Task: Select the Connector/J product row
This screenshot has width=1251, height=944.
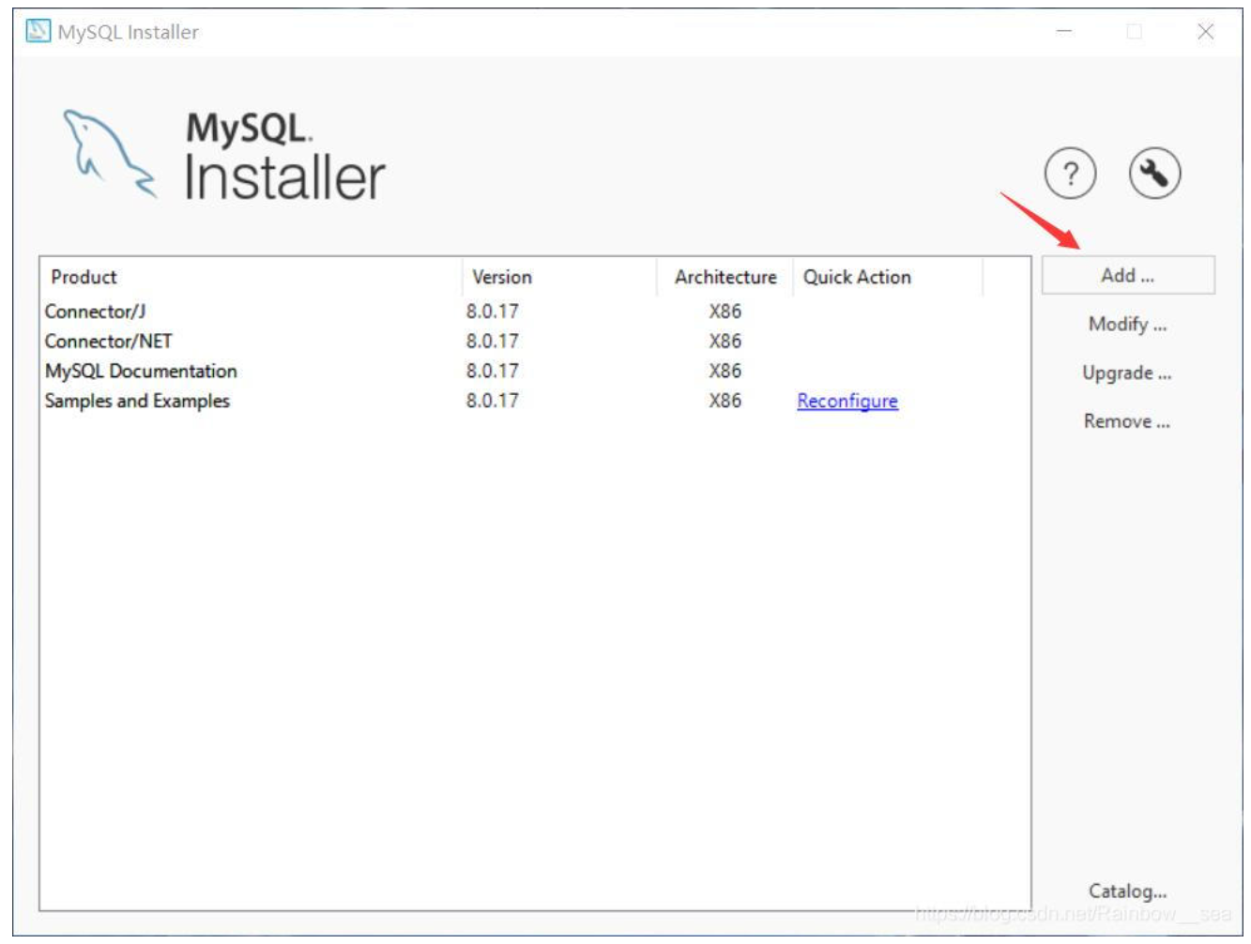Action: point(535,312)
